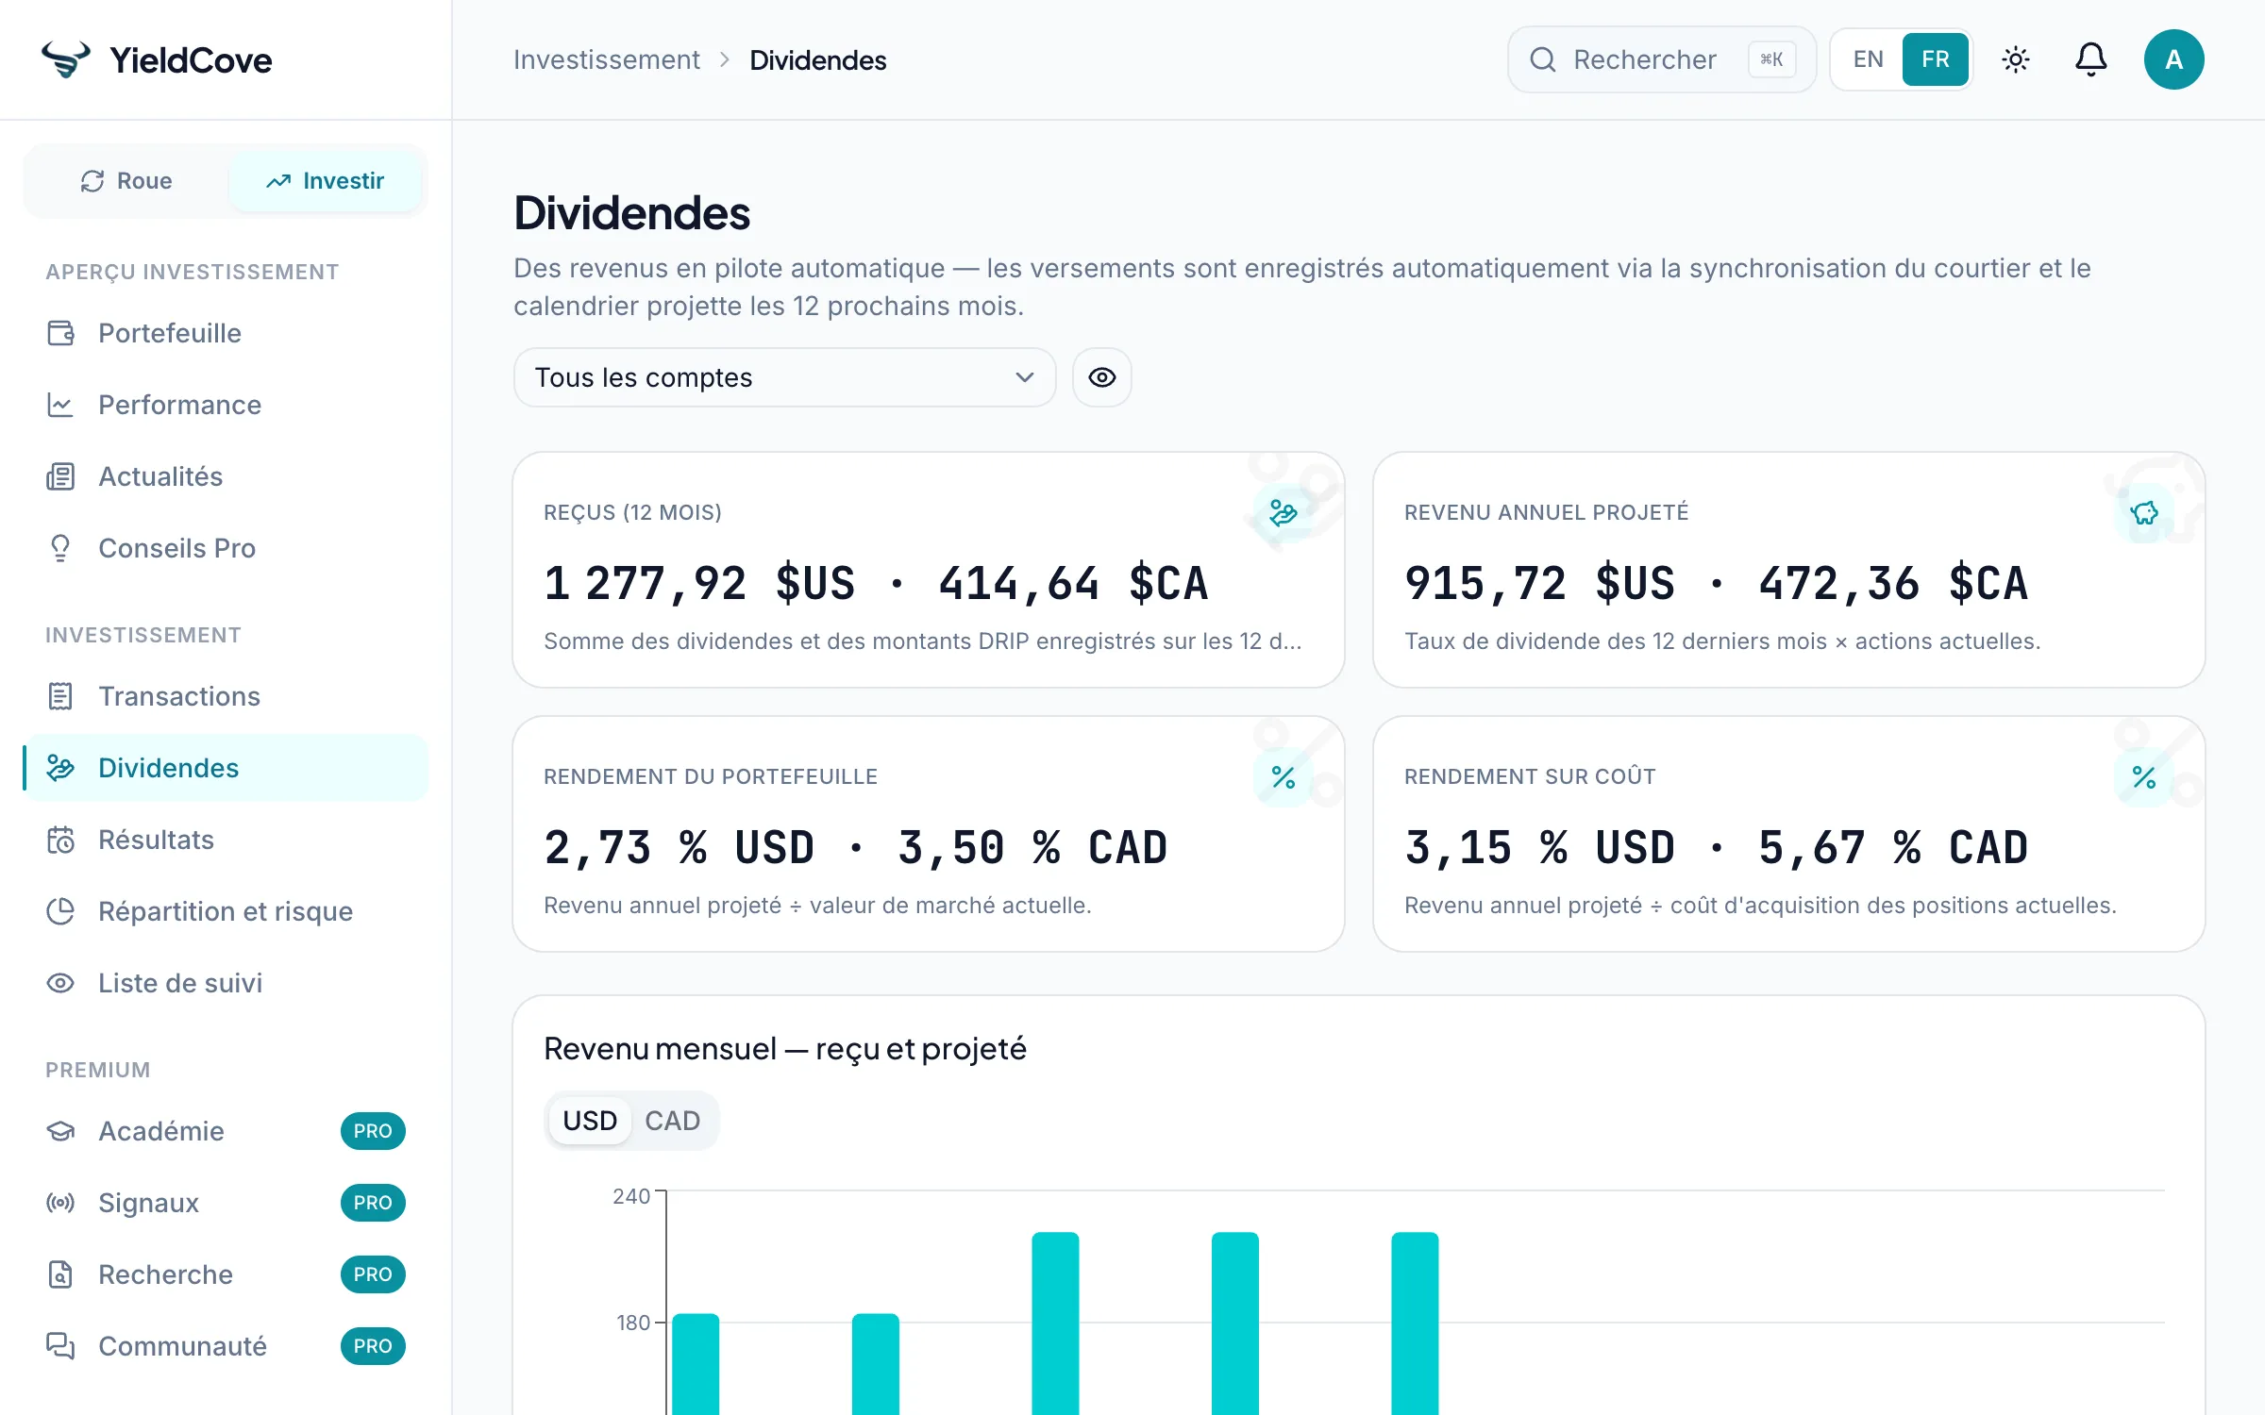Click hand-coins icon on Reçus card

click(1283, 513)
